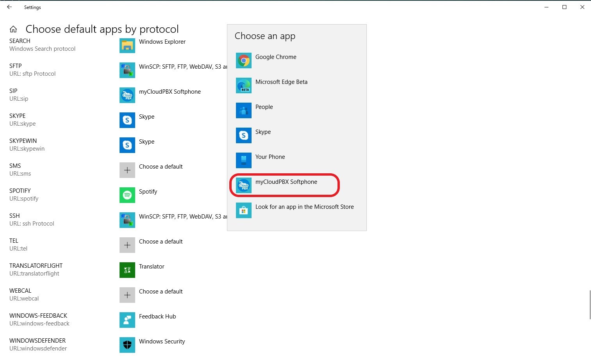The height and width of the screenshot is (361, 591).
Task: Click plus icon for SMS protocol
Action: (x=127, y=170)
